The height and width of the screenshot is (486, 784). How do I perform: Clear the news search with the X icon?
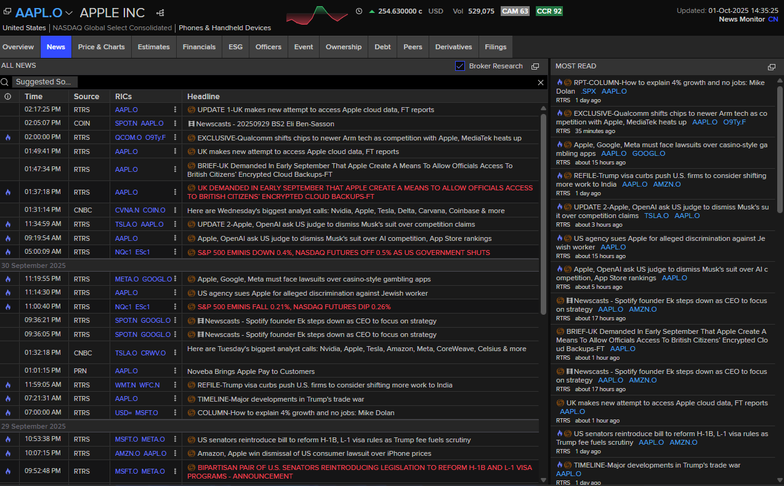541,82
